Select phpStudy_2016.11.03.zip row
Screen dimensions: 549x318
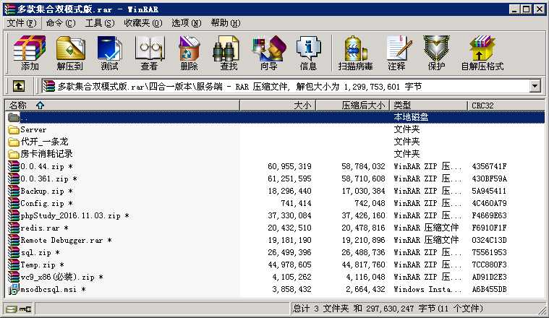[x=275, y=215]
